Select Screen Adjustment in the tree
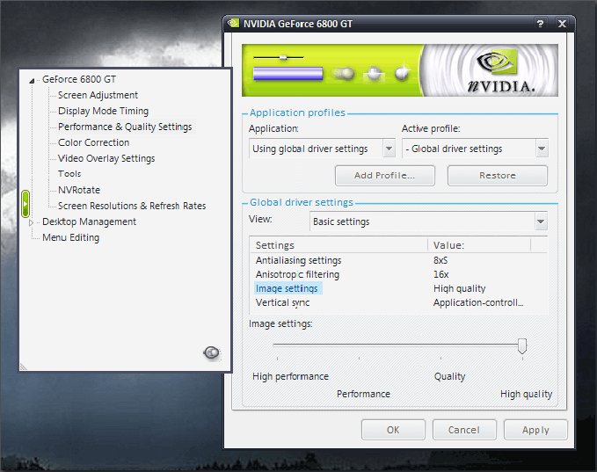Image resolution: width=597 pixels, height=472 pixels. (x=98, y=95)
